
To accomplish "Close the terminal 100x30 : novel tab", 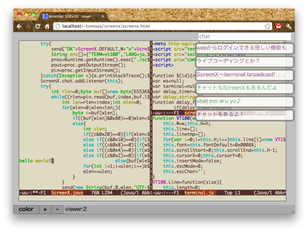I will click(x=103, y=16).
